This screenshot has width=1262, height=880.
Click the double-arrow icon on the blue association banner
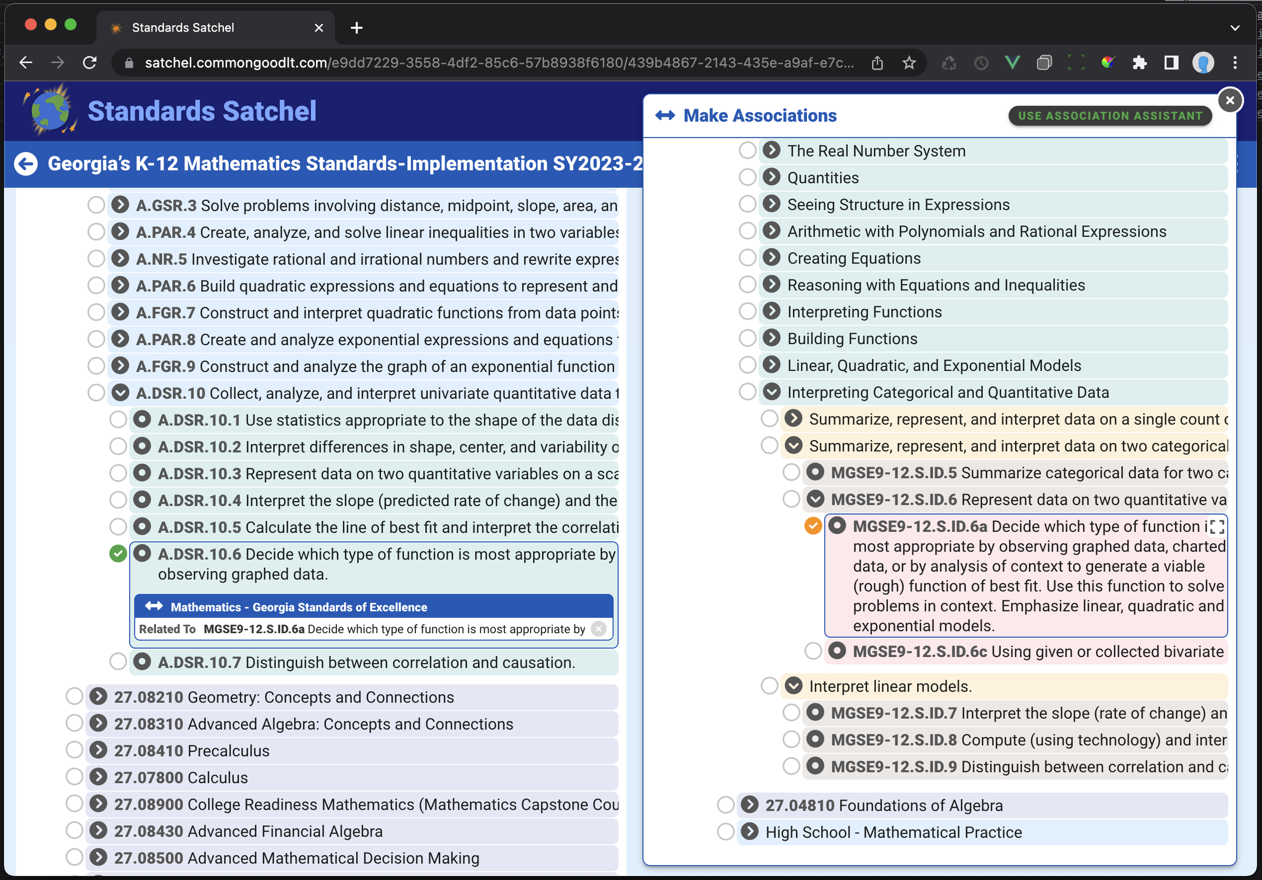[153, 607]
